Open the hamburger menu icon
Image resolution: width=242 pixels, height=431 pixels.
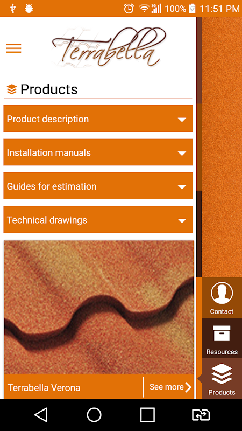13,48
